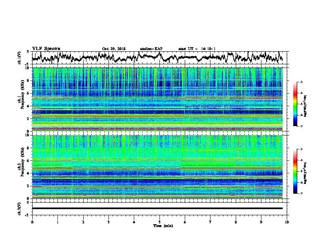
Task: Click the 4 tick on Time axis
Action: pos(134,222)
